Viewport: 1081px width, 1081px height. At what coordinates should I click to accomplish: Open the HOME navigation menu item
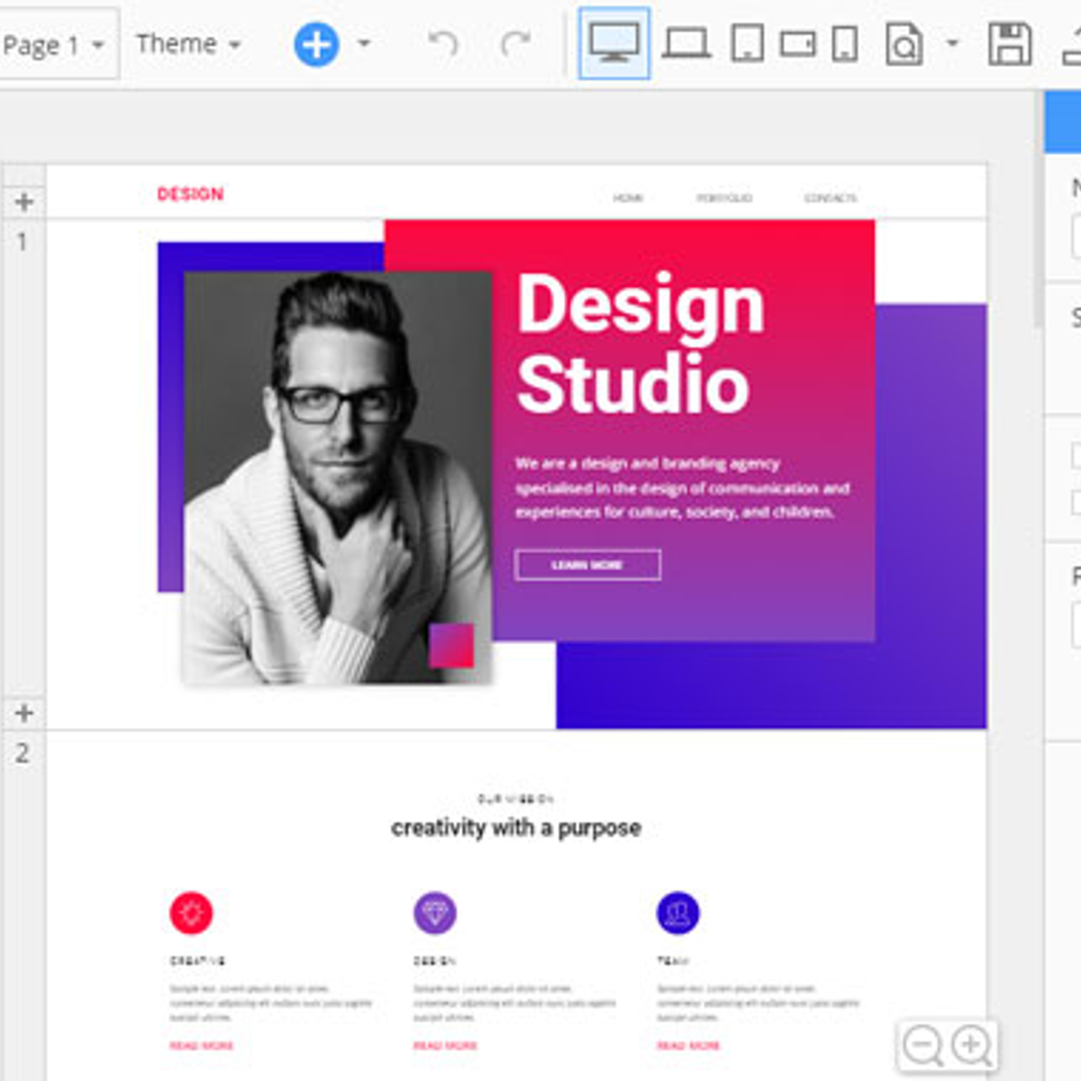[629, 197]
